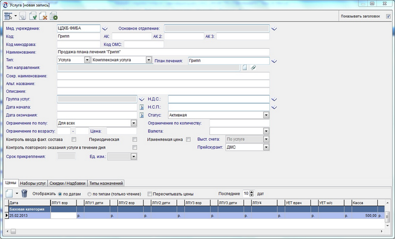Expand the Услуга type dropdown
The height and width of the screenshot is (239, 395).
point(87,60)
